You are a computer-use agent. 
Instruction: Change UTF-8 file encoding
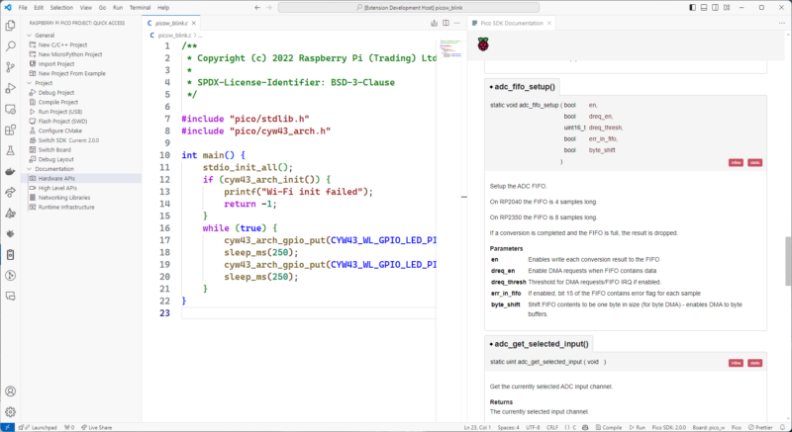point(533,427)
